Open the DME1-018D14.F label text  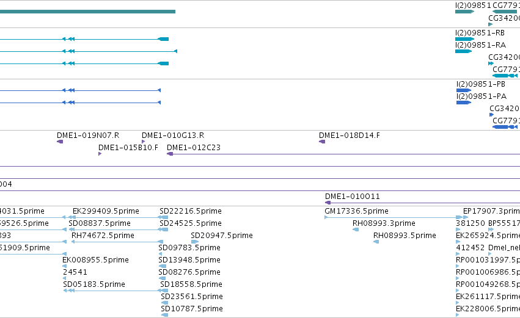click(x=350, y=136)
